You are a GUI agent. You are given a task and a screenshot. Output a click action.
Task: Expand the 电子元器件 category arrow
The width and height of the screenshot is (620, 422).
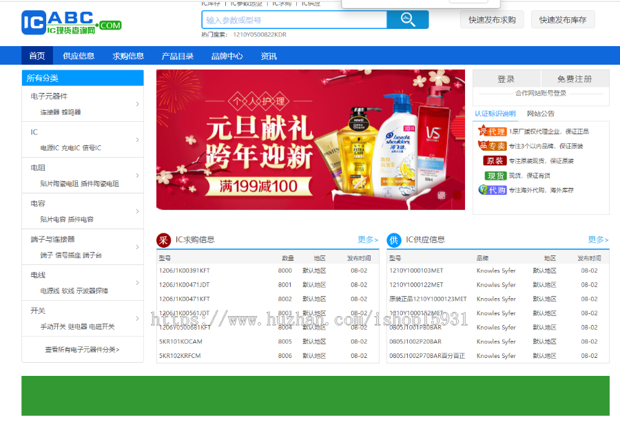click(x=137, y=104)
